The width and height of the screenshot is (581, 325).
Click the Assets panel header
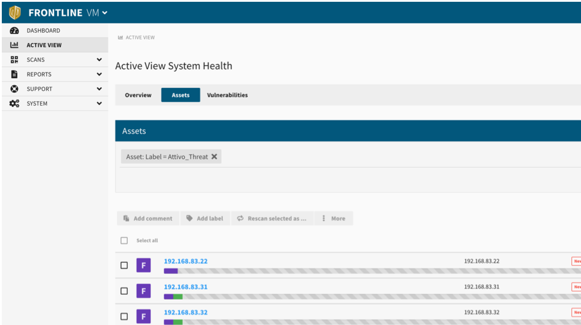pyautogui.click(x=348, y=131)
